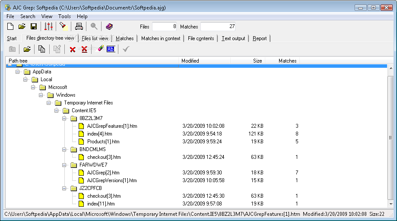Screen dimensions: 397x221
Task: Open the View menu
Action: click(47, 16)
